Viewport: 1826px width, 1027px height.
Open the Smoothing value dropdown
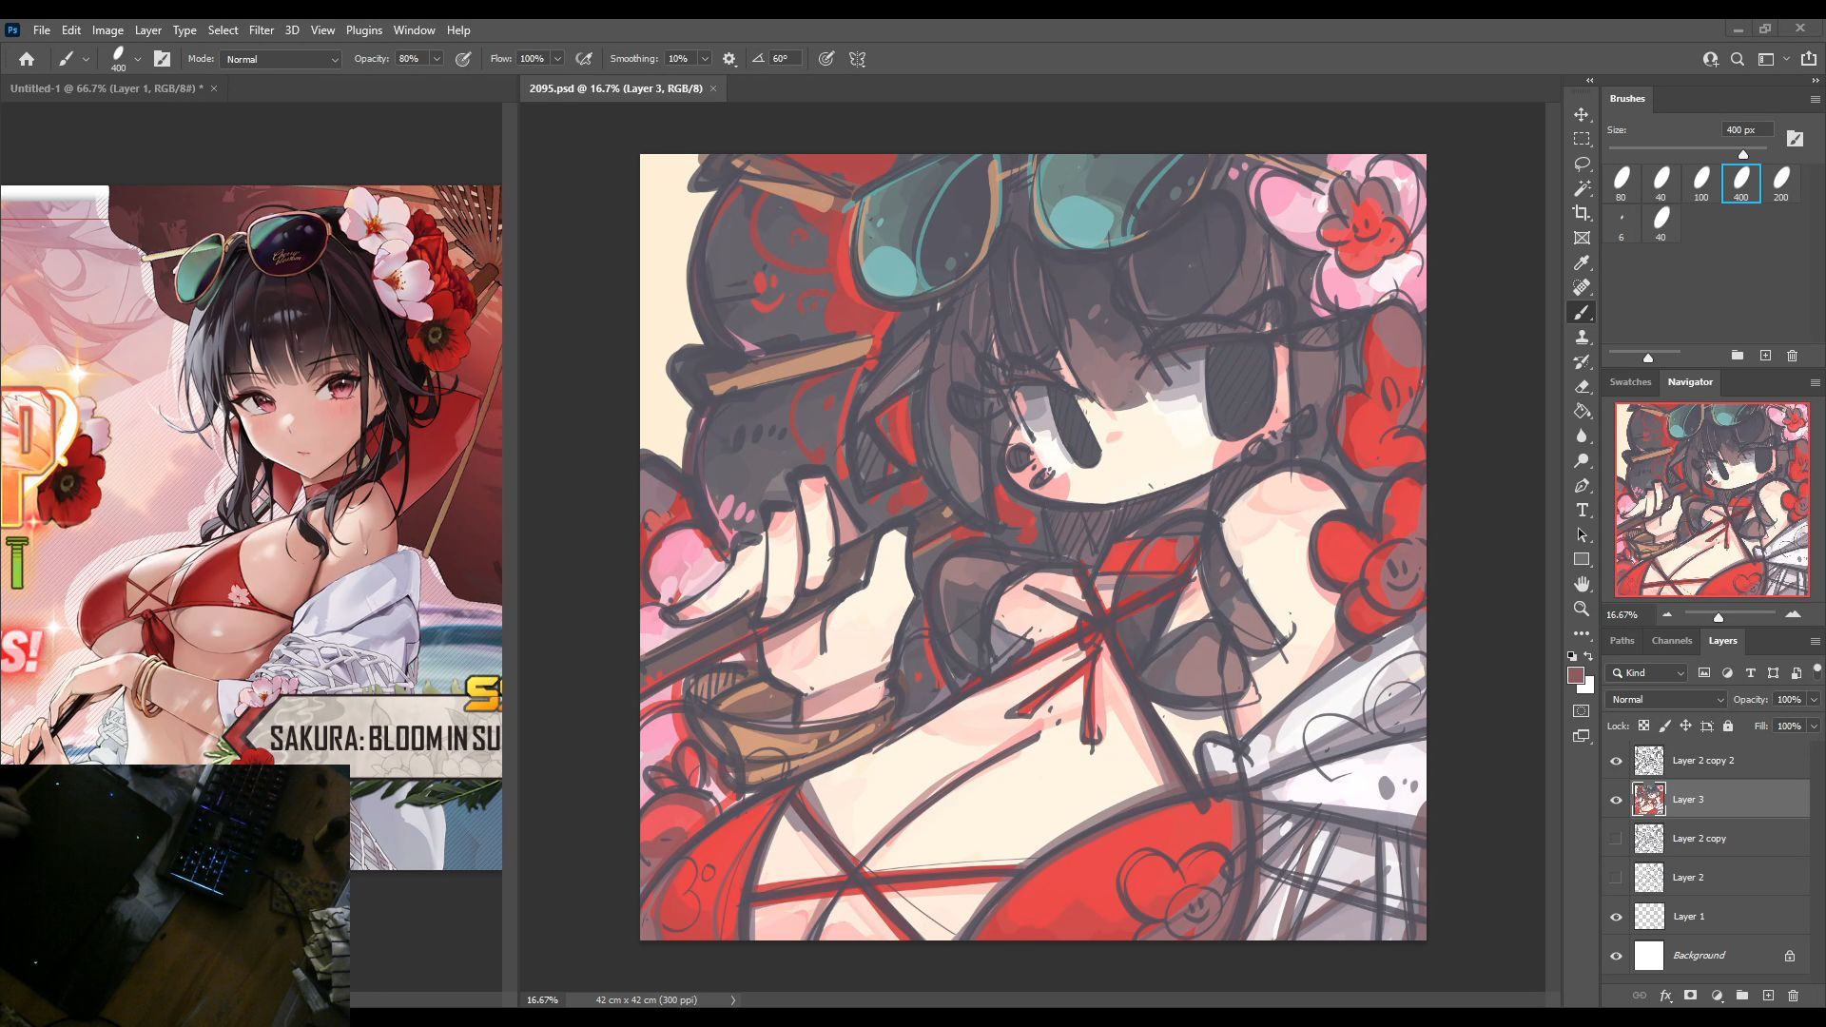(705, 59)
